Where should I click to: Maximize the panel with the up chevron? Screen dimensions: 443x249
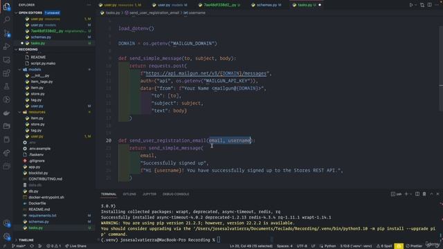click(x=431, y=194)
